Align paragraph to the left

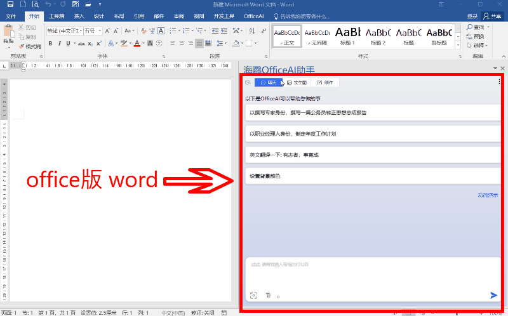[x=173, y=43]
